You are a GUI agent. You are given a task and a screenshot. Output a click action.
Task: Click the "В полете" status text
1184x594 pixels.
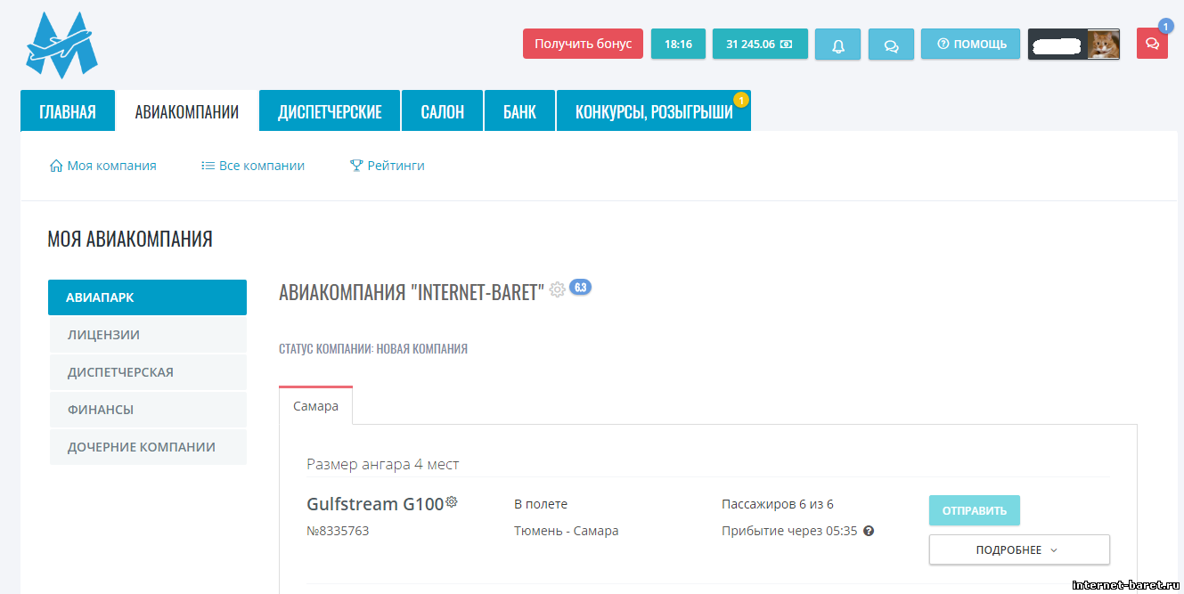tap(541, 504)
